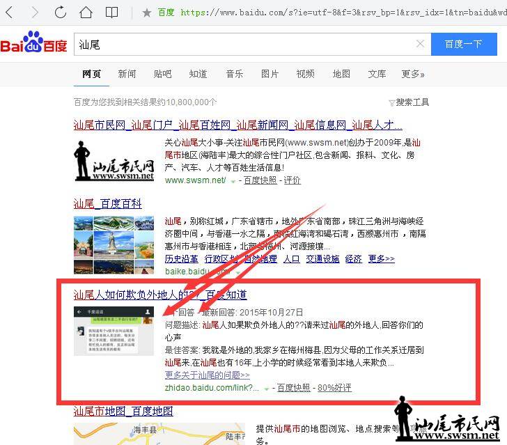
Task: Click the Baidu logo
Action: (x=33, y=42)
